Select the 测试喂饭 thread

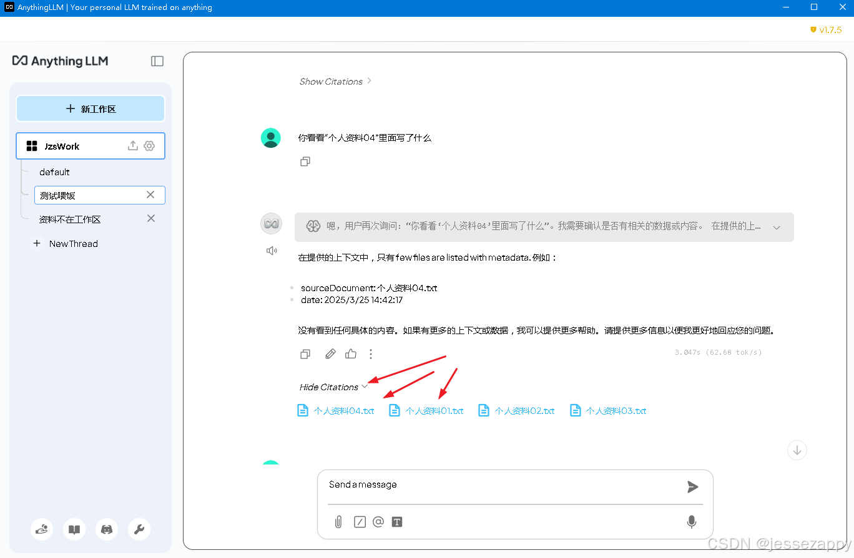click(x=100, y=195)
